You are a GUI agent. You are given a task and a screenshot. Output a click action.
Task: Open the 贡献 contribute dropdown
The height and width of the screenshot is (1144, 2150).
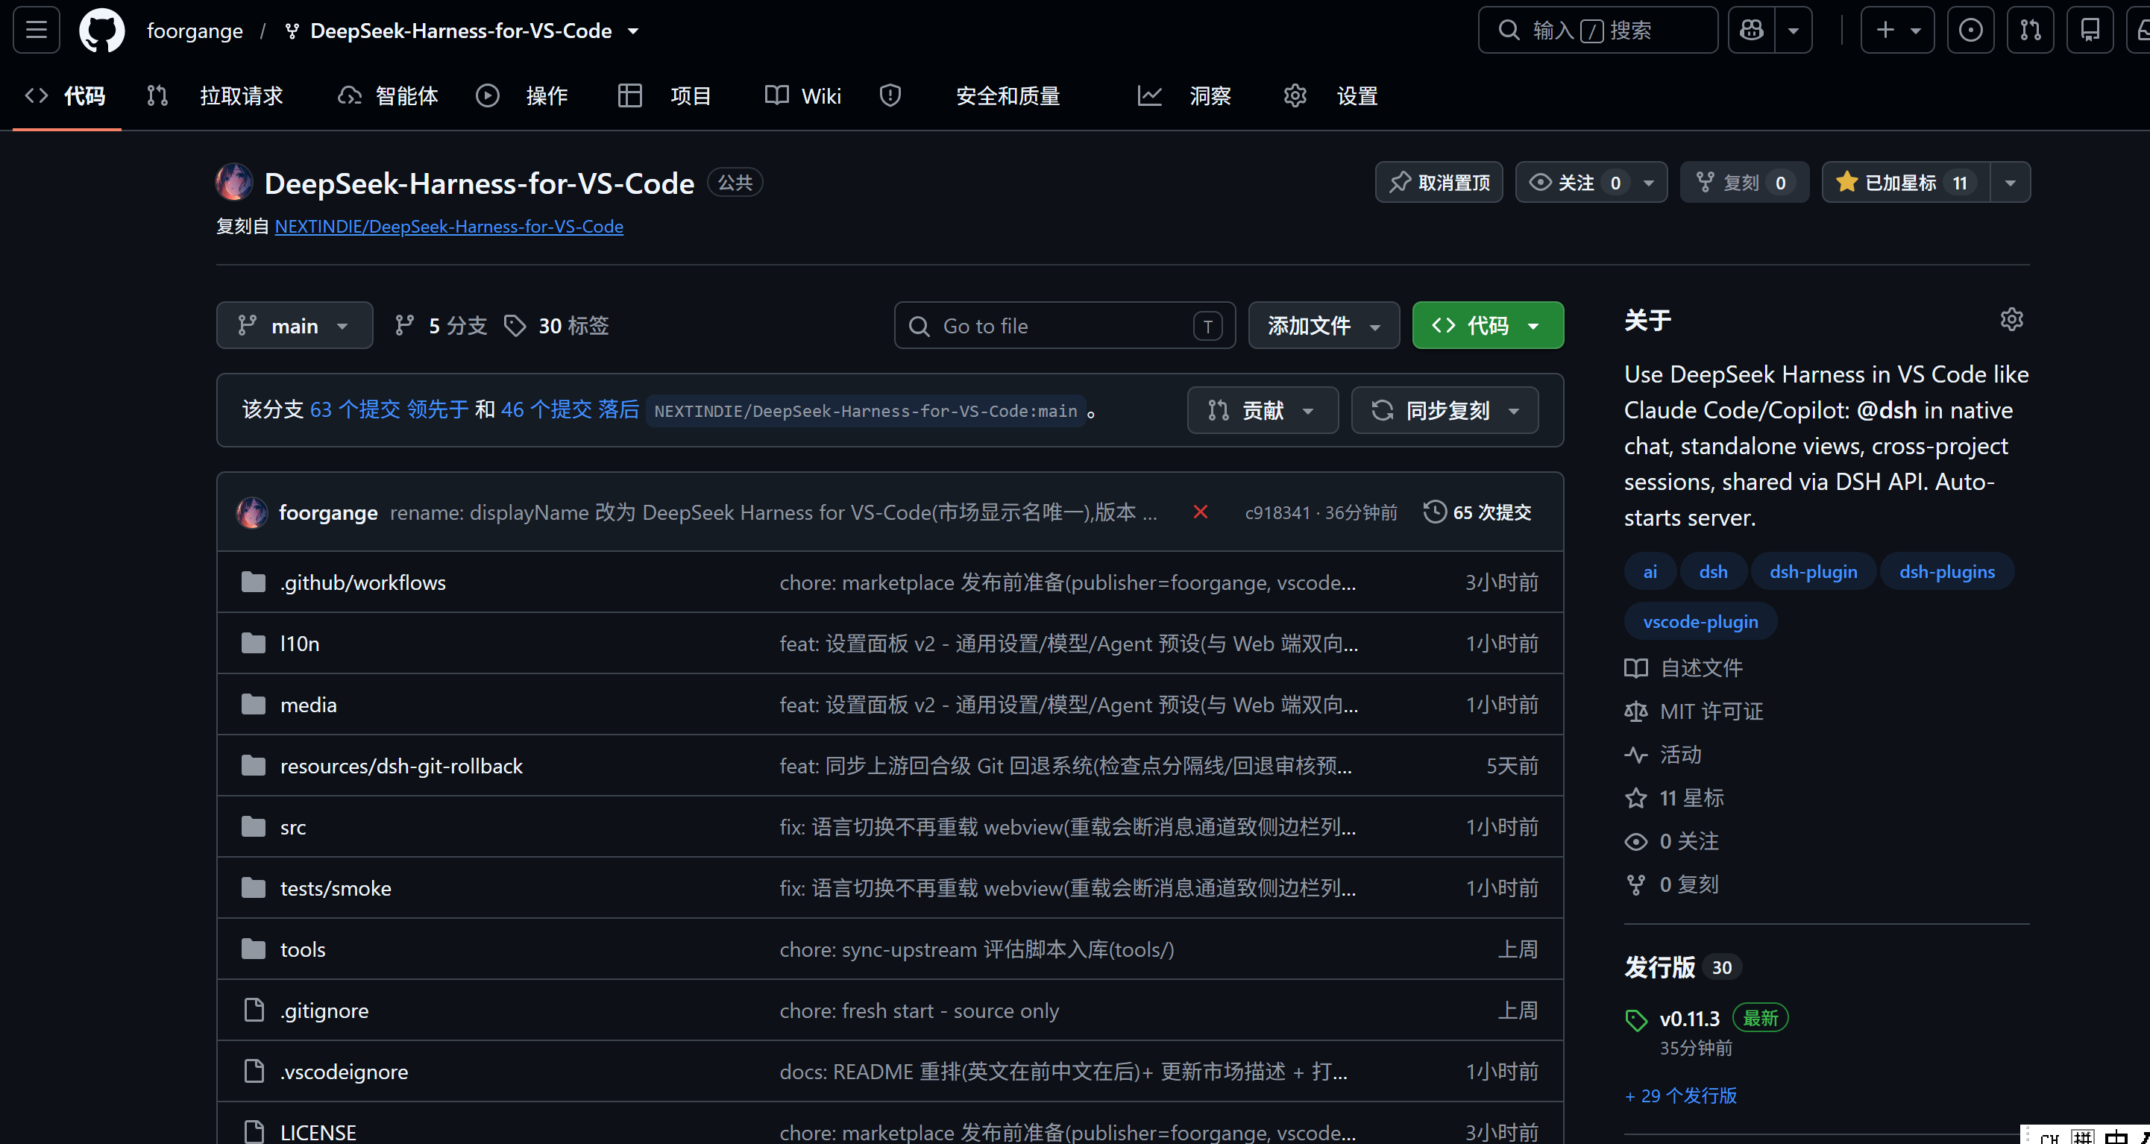pyautogui.click(x=1262, y=410)
